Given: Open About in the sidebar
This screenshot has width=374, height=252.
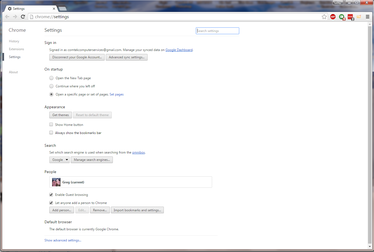Looking at the screenshot, I should (x=13, y=72).
